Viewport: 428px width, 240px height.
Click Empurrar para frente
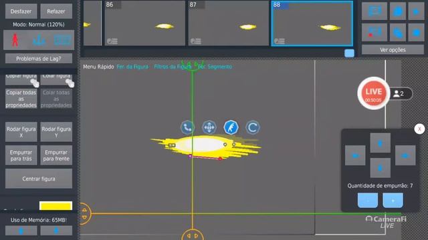tap(56, 155)
